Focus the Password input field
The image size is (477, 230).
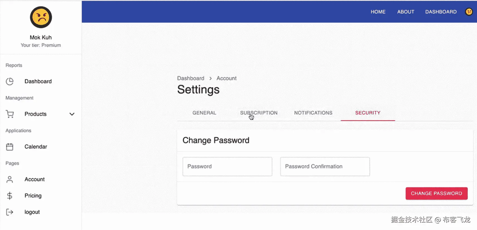click(x=227, y=167)
